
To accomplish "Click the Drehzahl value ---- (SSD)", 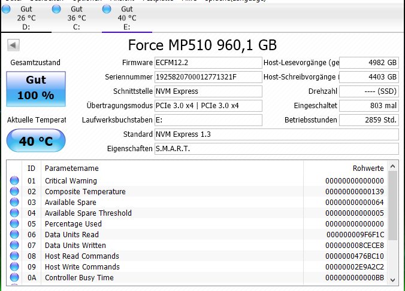I will [369, 91].
